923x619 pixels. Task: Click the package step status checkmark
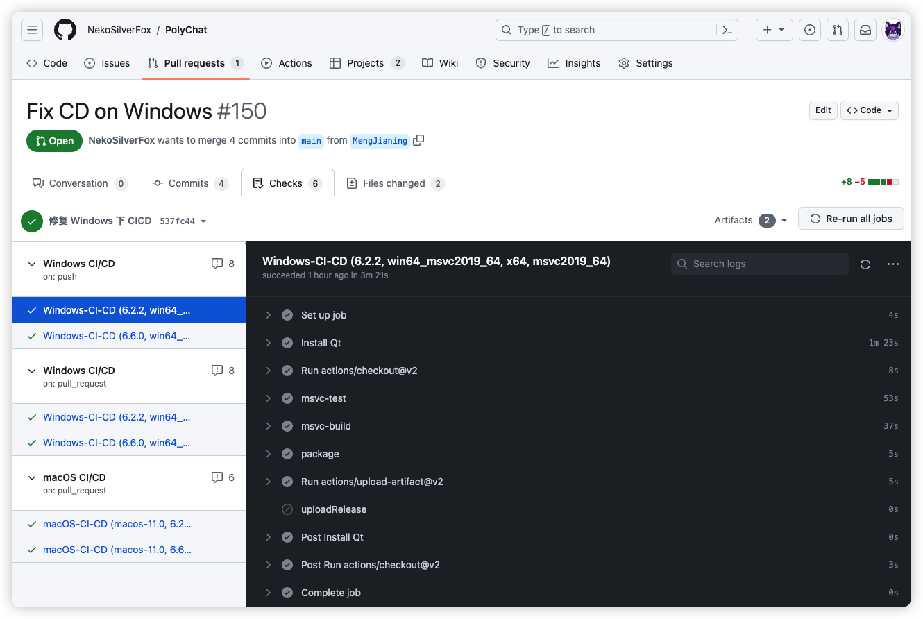click(x=287, y=454)
